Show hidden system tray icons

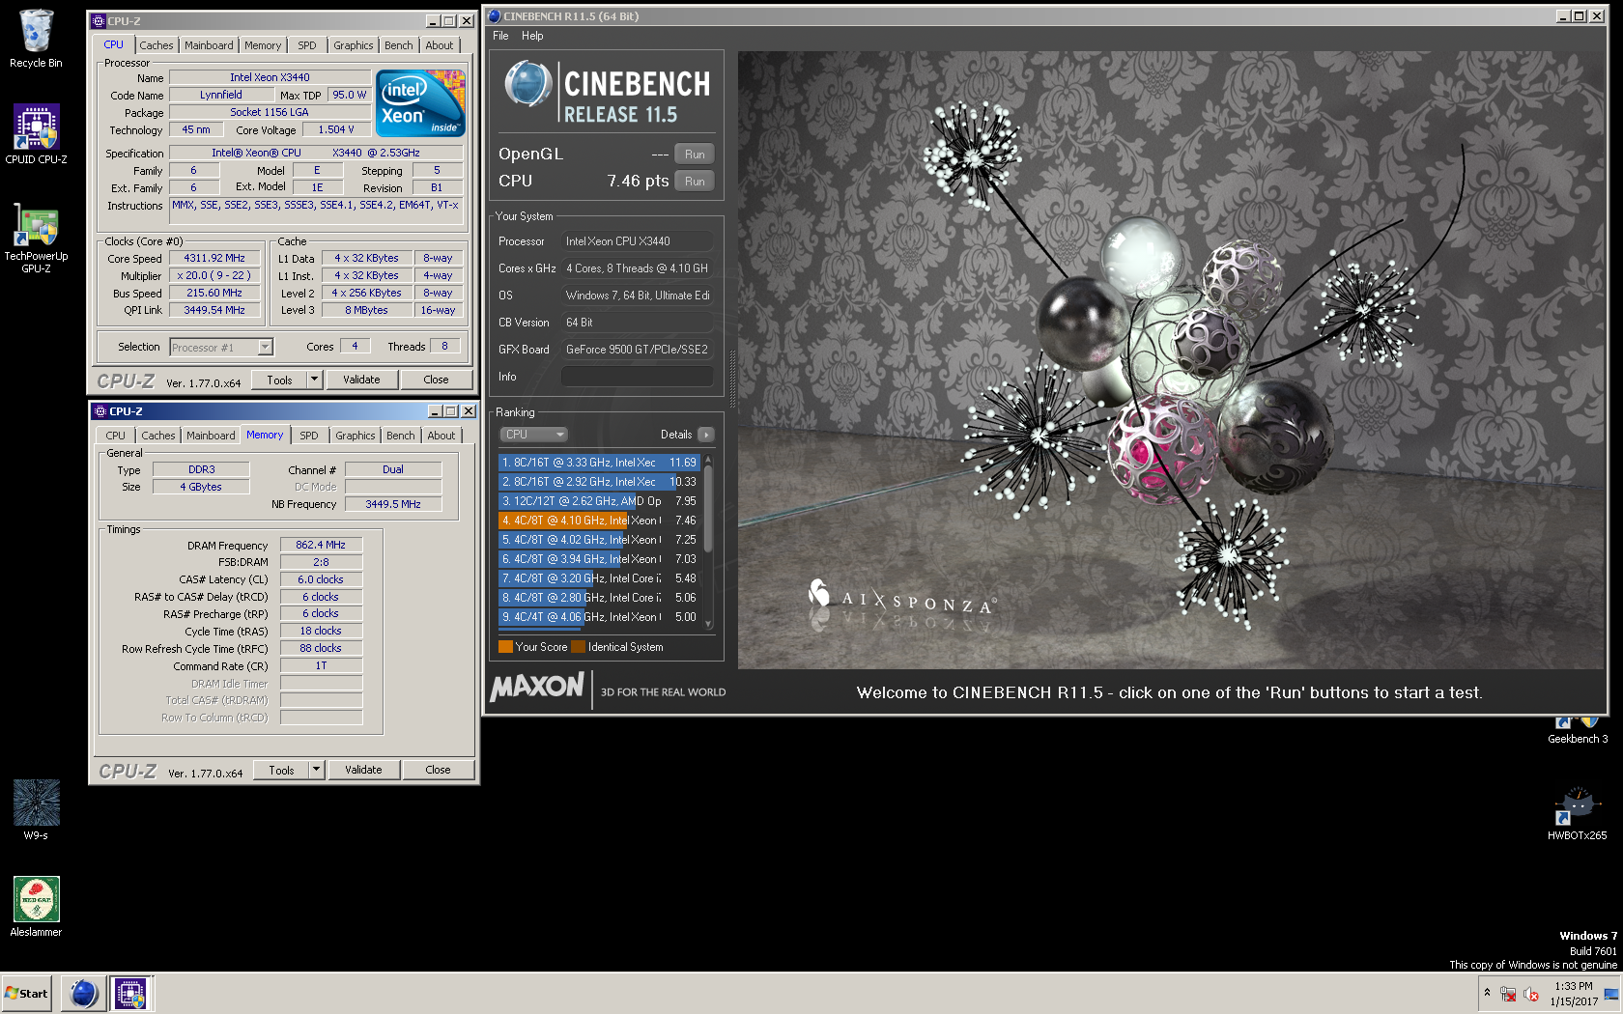1487,993
